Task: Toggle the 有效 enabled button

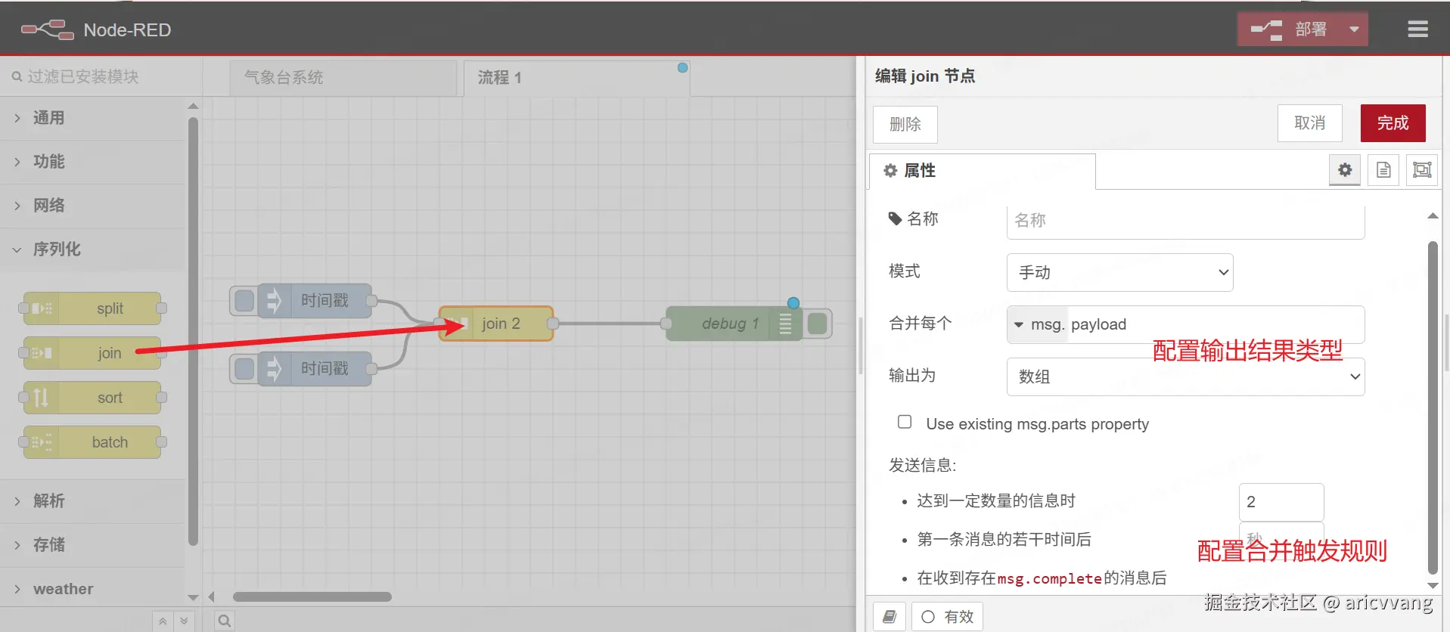Action: [947, 616]
